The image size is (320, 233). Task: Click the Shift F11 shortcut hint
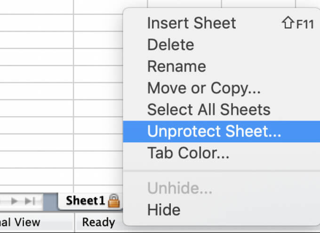coord(297,24)
